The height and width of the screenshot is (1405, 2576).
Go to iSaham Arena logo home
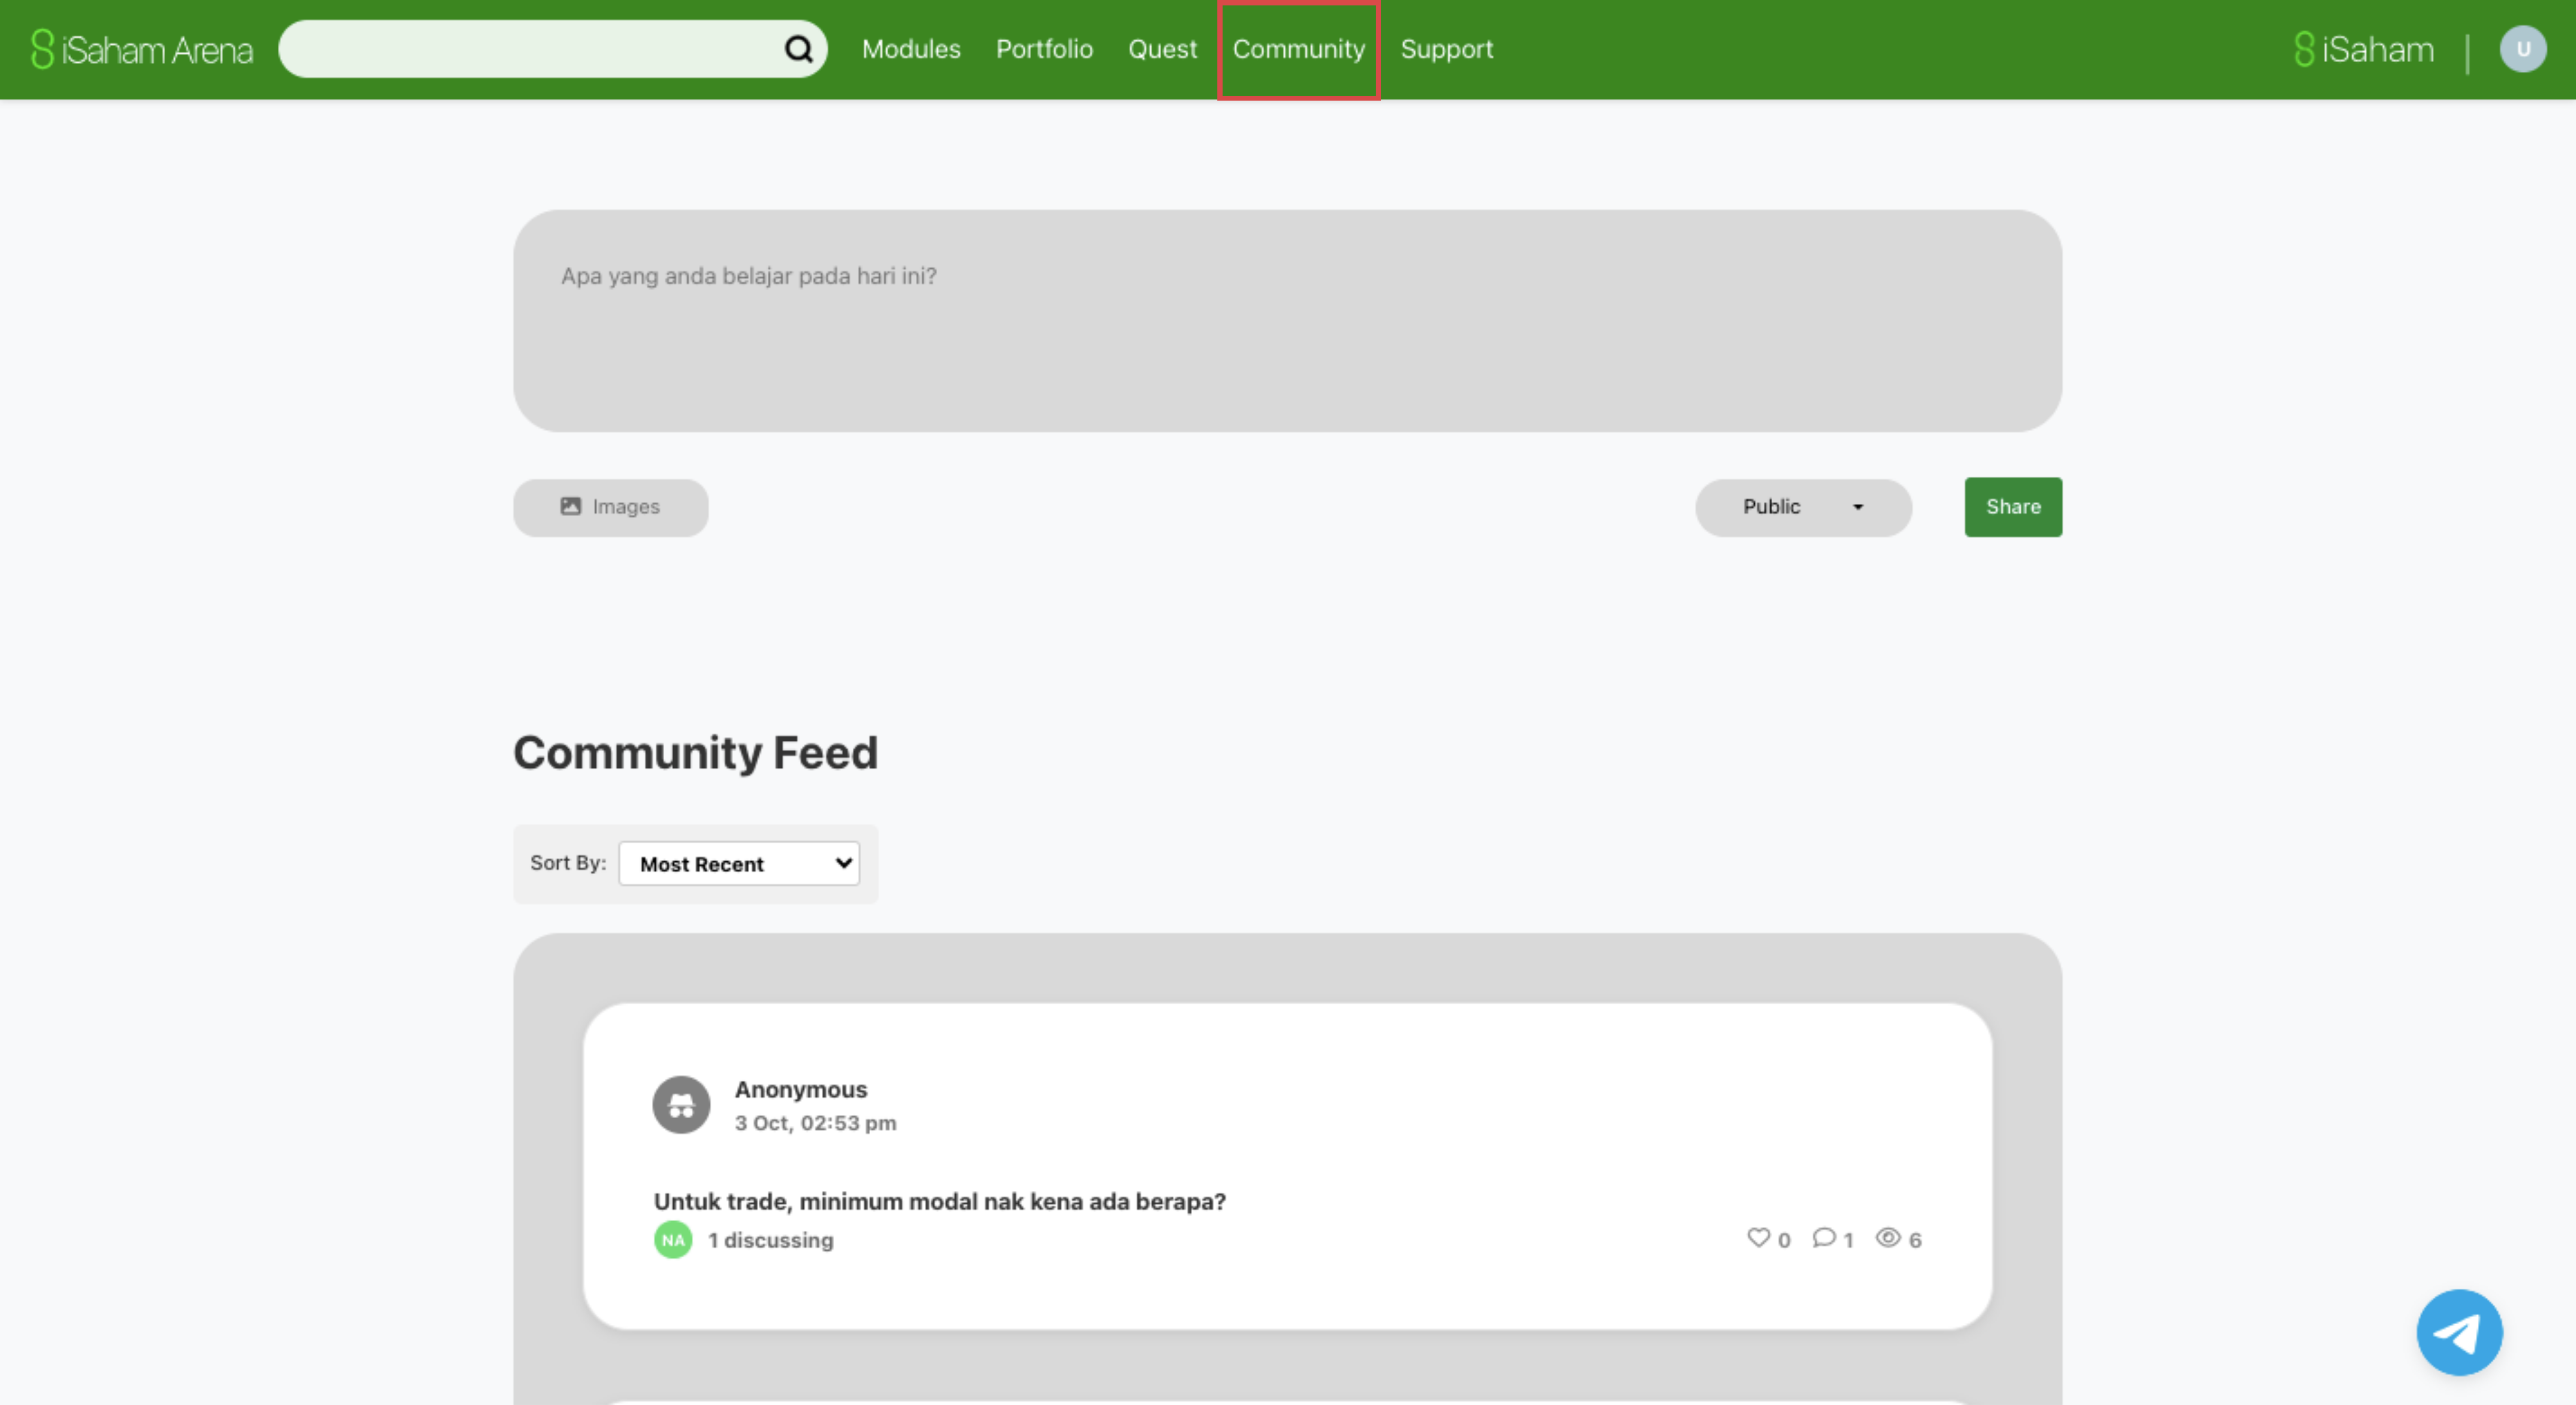click(142, 49)
